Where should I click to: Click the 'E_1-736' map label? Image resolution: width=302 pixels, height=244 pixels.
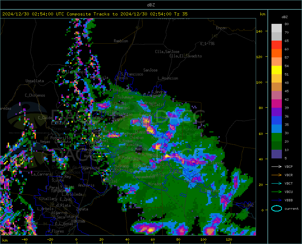[x=207, y=44]
